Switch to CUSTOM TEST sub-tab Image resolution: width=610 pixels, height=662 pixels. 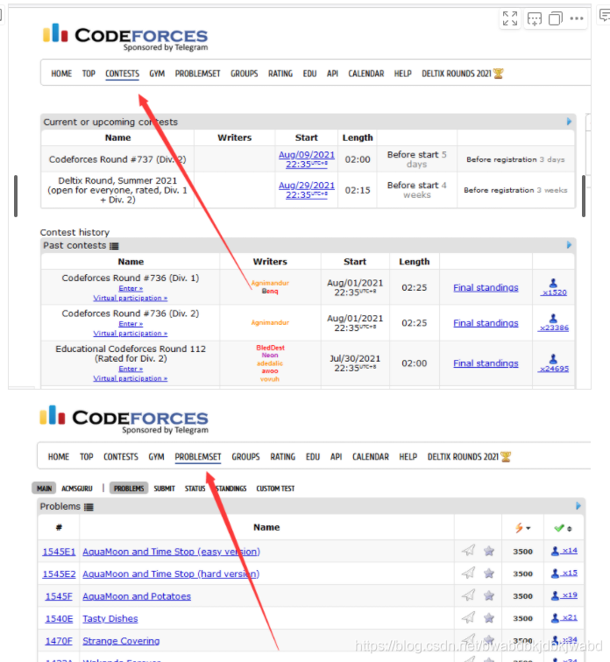(275, 489)
